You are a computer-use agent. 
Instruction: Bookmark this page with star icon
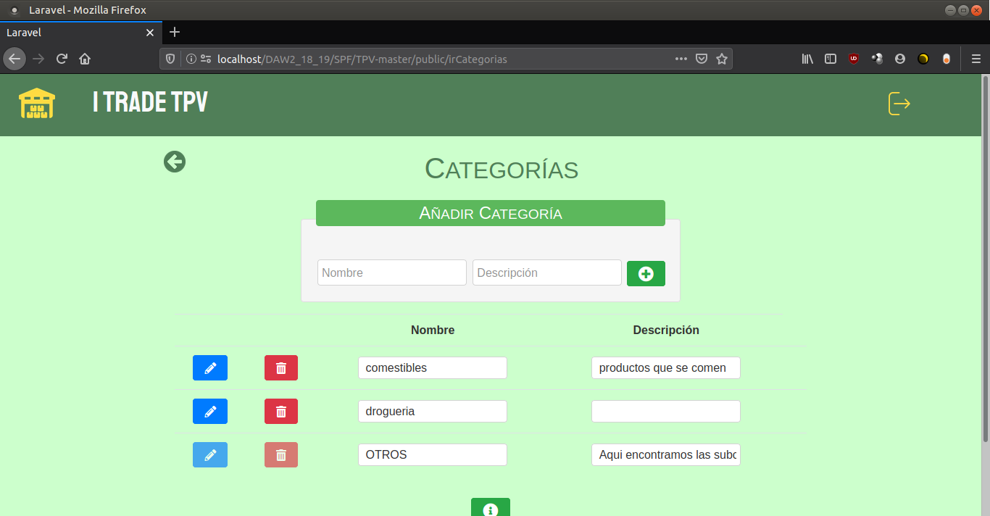(722, 59)
